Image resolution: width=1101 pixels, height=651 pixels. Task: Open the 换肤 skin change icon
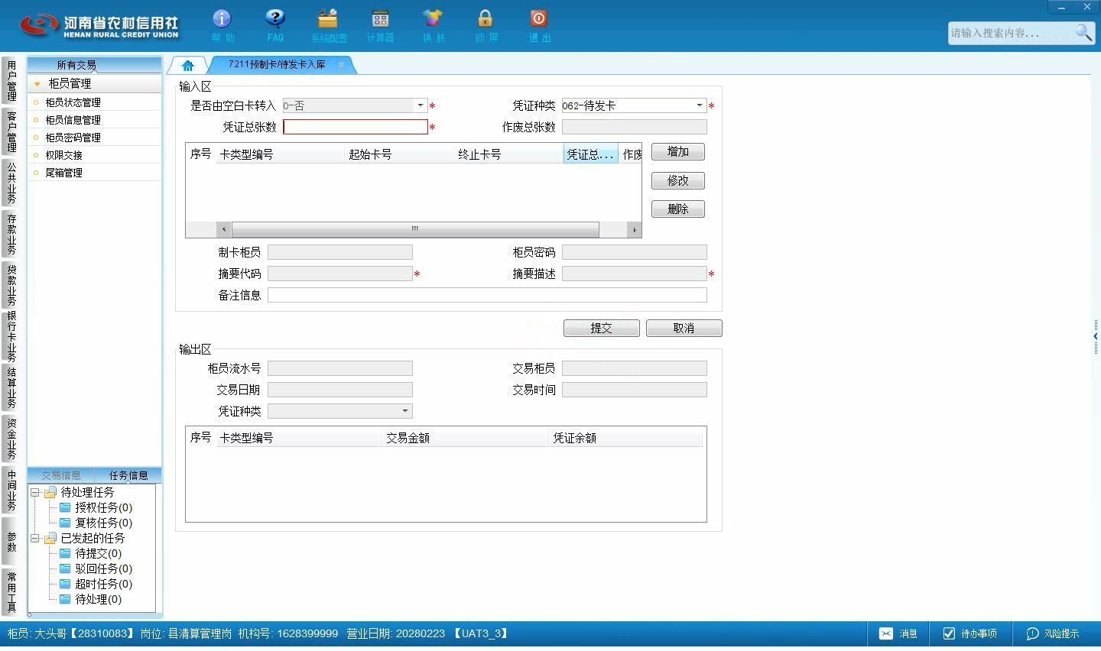[x=433, y=18]
